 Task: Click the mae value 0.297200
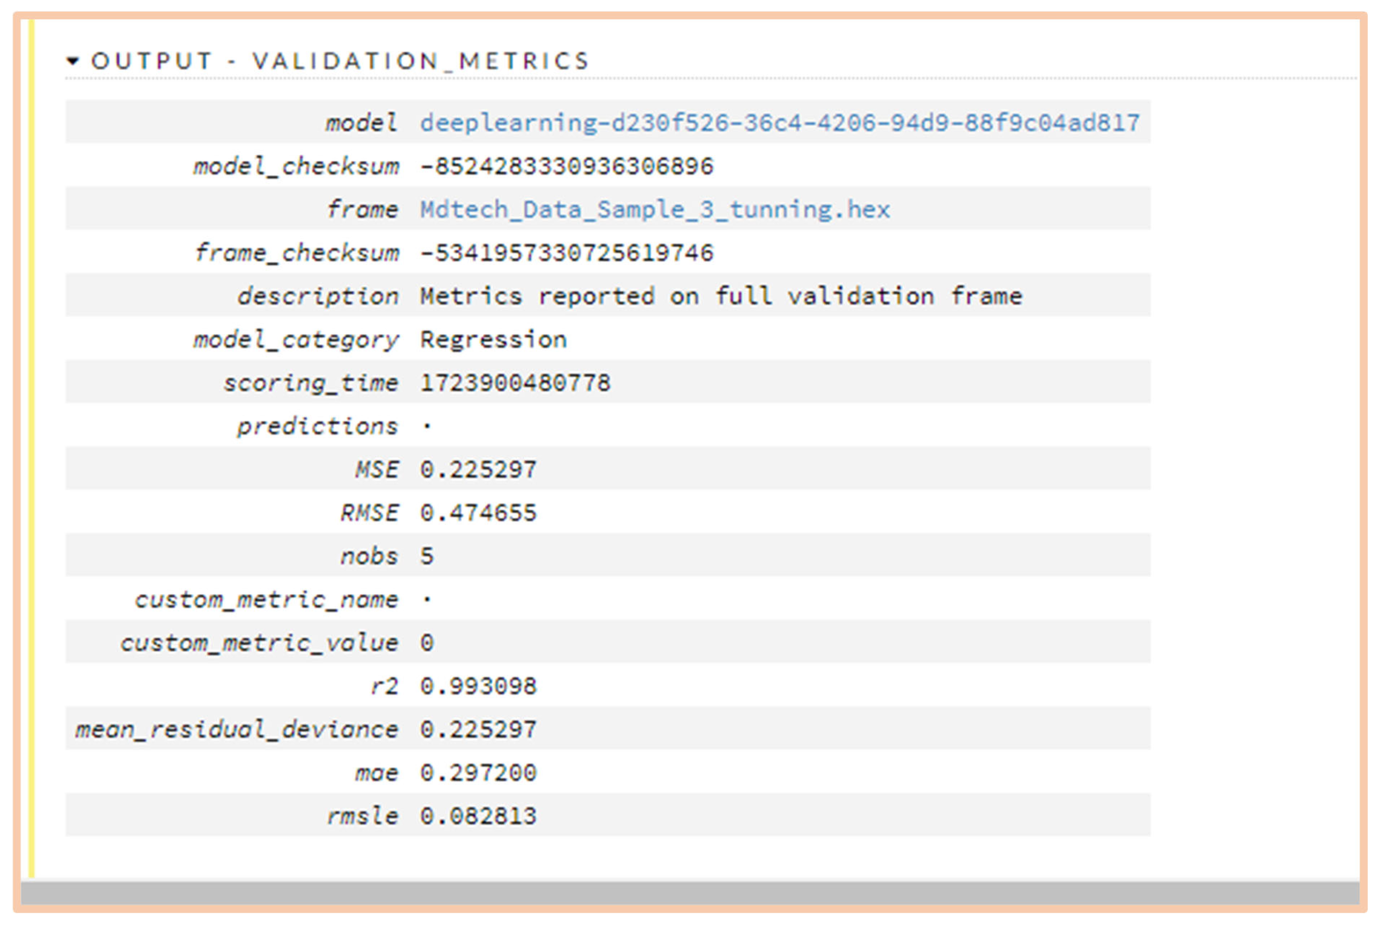tap(478, 772)
